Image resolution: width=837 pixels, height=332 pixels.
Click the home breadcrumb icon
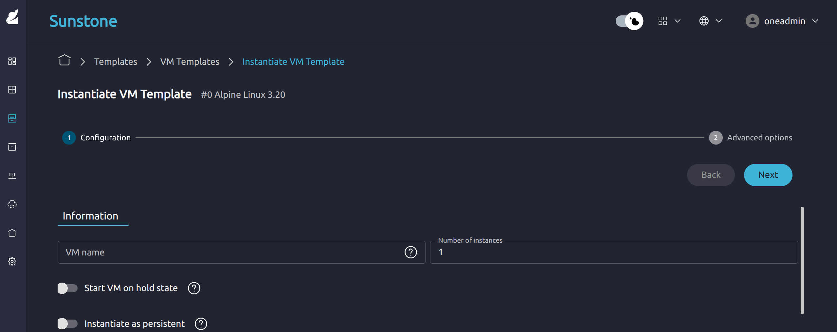64,61
